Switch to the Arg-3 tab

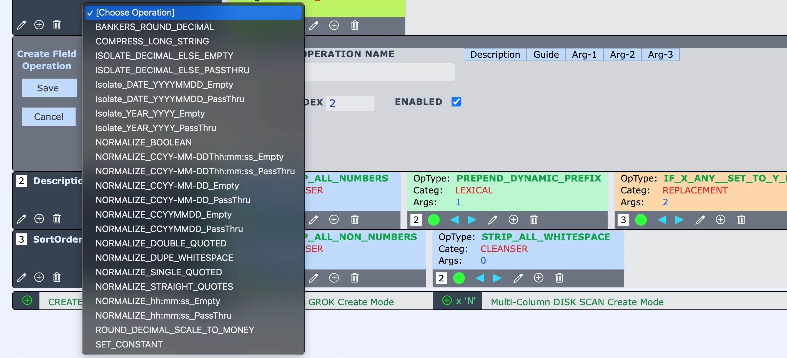point(661,55)
